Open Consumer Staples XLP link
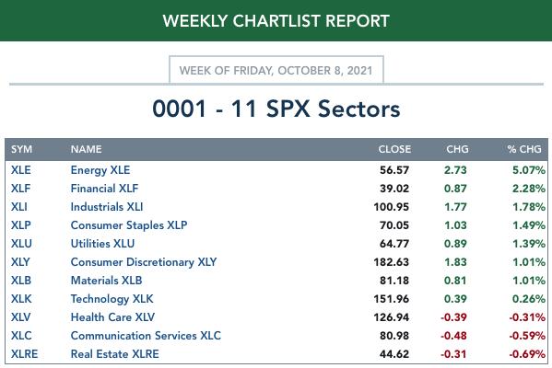Viewport: 552px width, 368px height. pos(129,225)
